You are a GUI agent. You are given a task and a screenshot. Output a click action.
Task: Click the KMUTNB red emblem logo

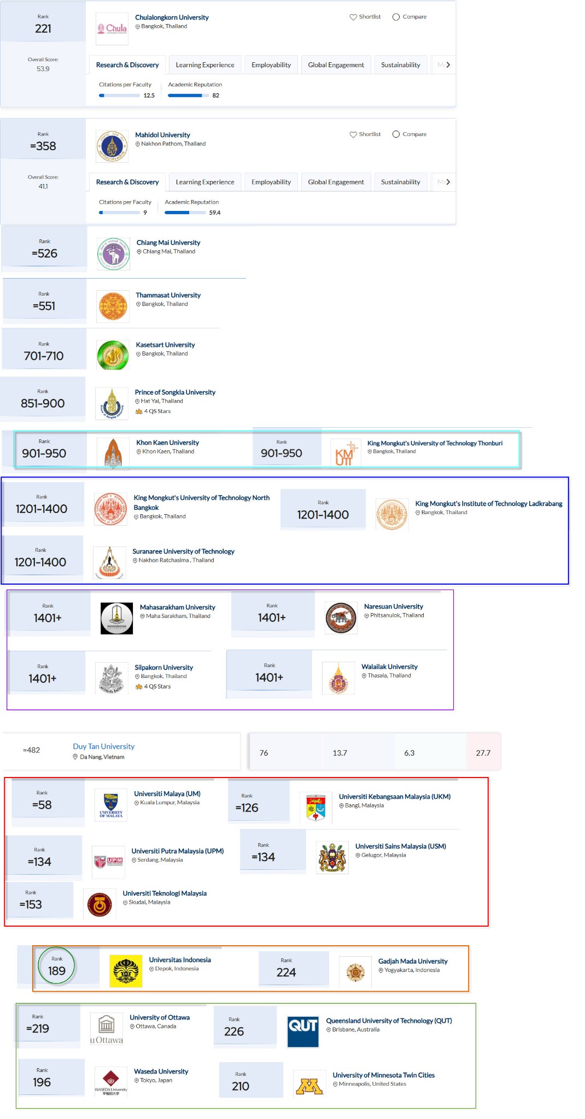tap(110, 509)
